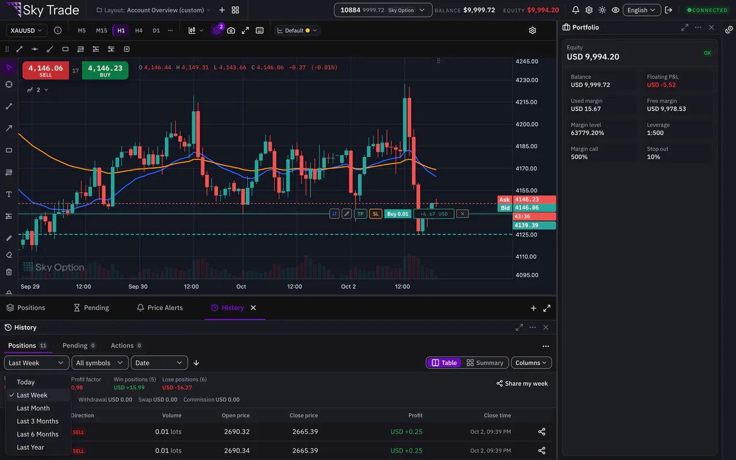The height and width of the screenshot is (460, 736).
Task: Toggle the light/dark theme sun icon
Action: pyautogui.click(x=602, y=10)
